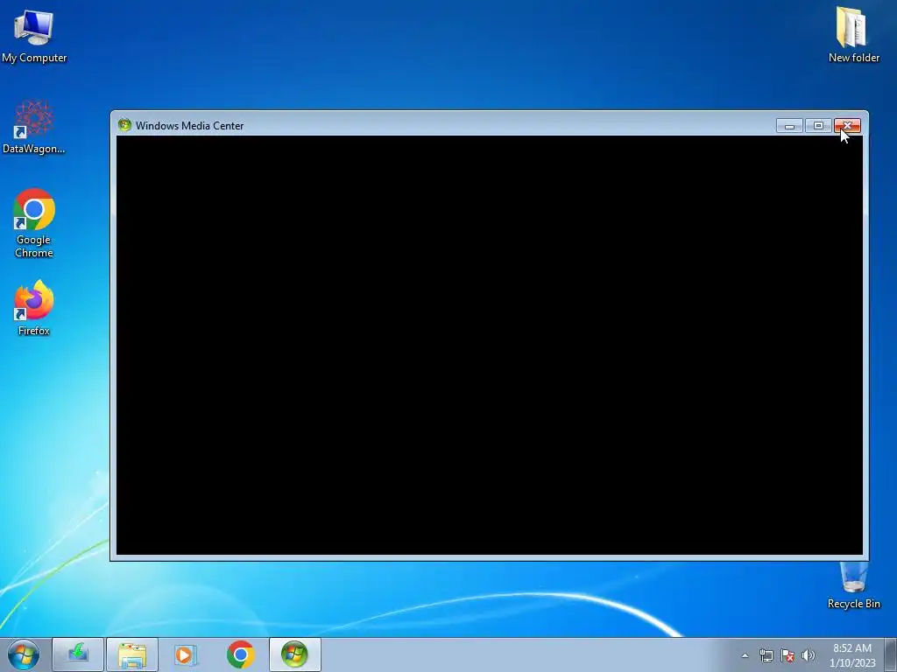Open the My Computer desktop icon

pyautogui.click(x=34, y=35)
